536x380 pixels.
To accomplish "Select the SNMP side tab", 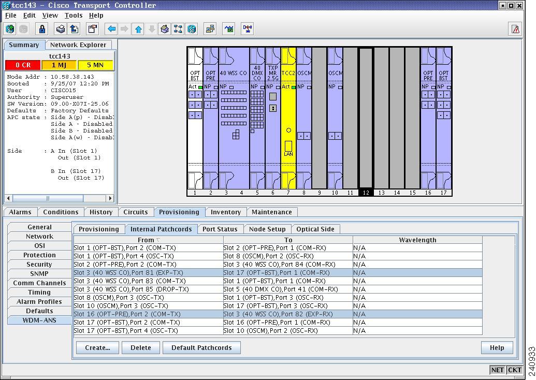I will pos(39,274).
